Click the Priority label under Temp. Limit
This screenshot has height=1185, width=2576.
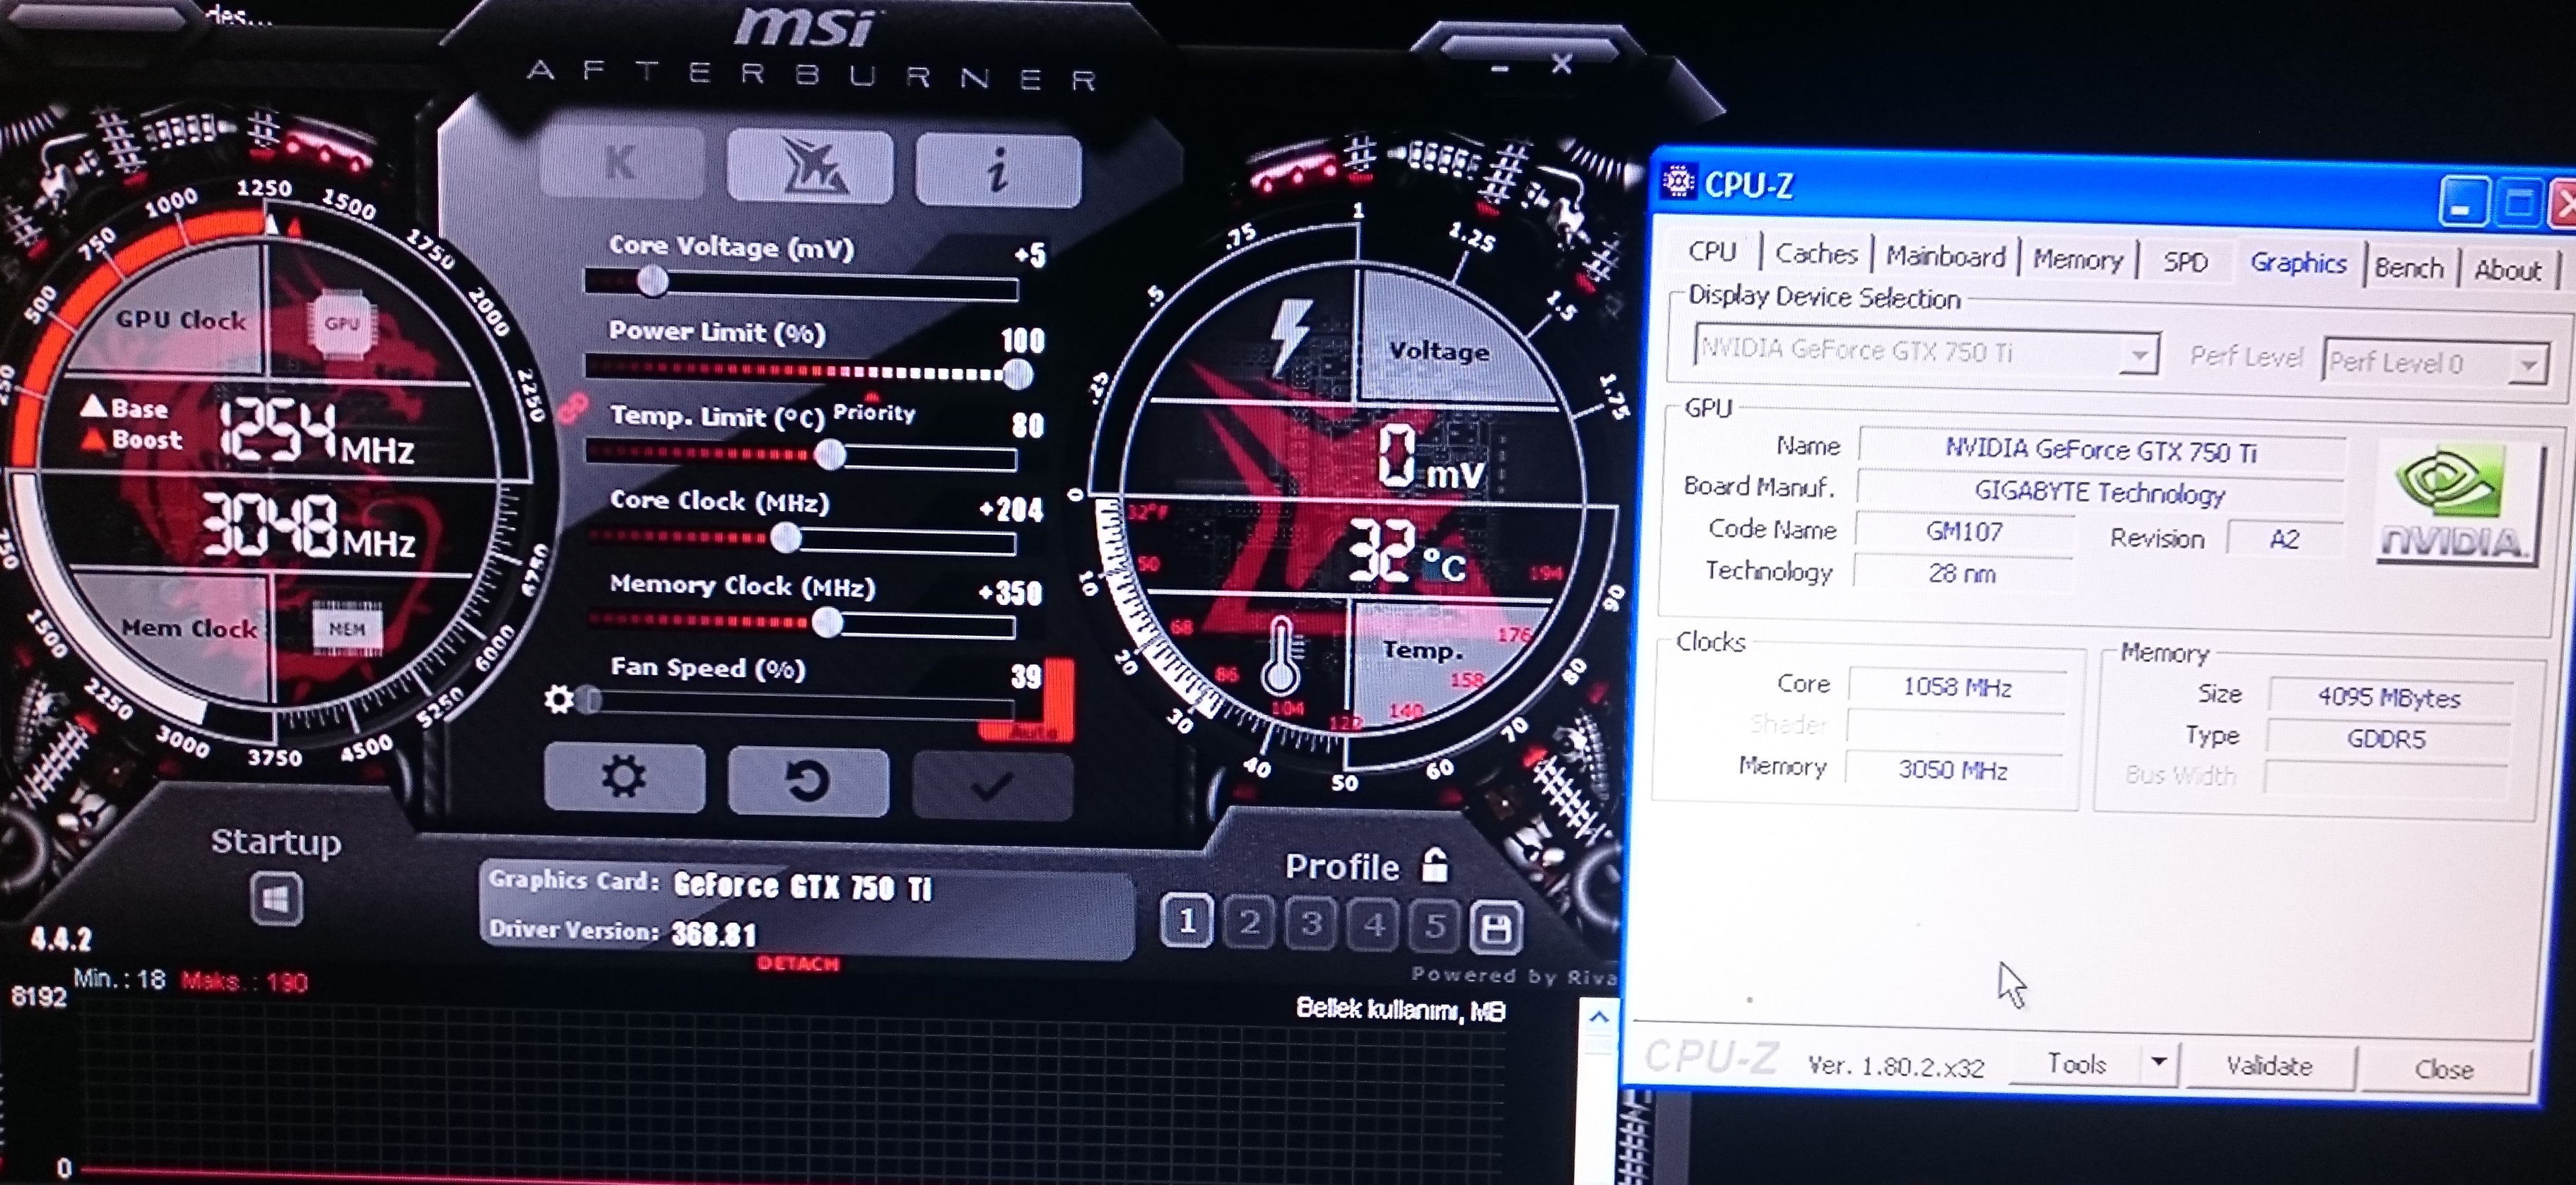(873, 412)
